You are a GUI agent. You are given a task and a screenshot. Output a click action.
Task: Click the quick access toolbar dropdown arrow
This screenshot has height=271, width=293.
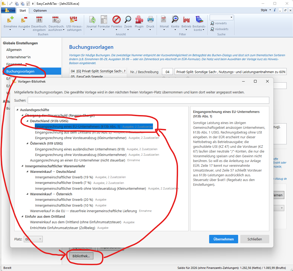(33, 3)
